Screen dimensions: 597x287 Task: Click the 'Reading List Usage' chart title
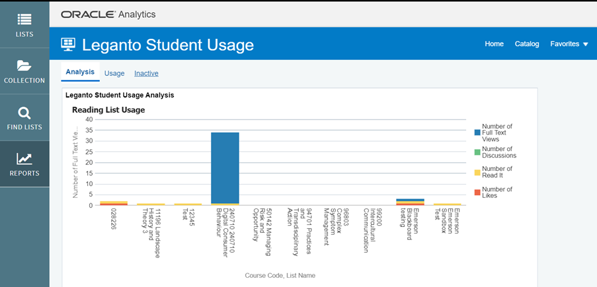(108, 110)
